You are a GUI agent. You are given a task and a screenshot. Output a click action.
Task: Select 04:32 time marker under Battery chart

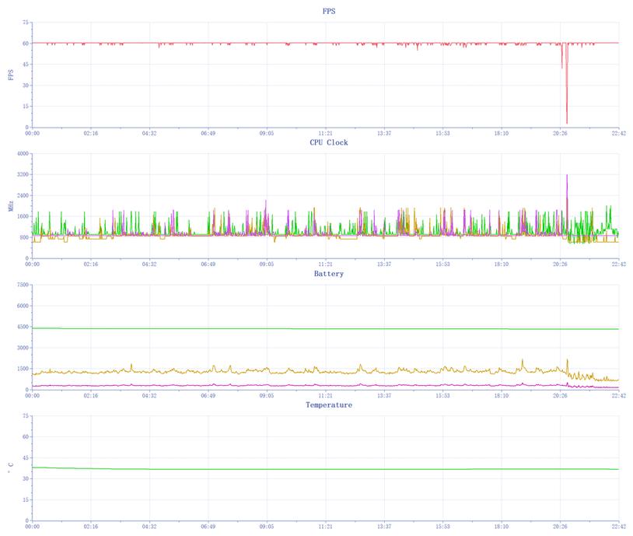(x=149, y=395)
